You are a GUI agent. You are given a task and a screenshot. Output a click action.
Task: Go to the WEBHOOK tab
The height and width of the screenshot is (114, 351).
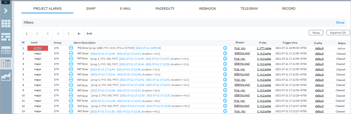tap(207, 9)
